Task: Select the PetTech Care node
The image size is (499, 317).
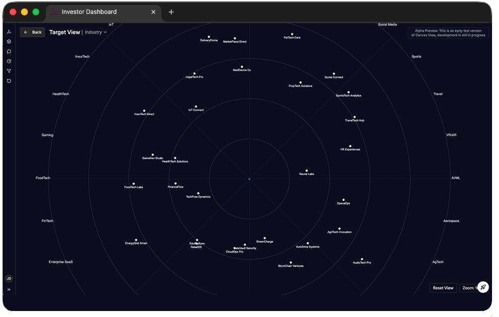Action: (x=292, y=34)
